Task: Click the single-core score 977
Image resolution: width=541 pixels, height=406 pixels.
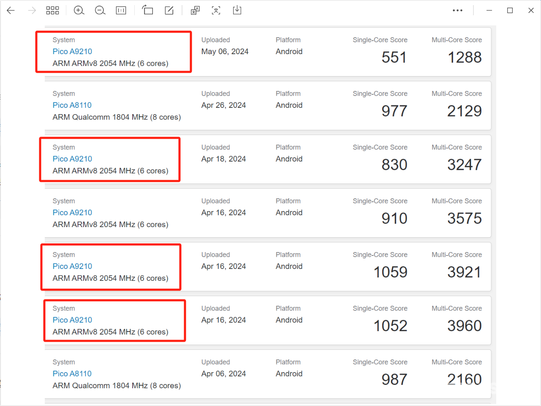Action: 394,111
